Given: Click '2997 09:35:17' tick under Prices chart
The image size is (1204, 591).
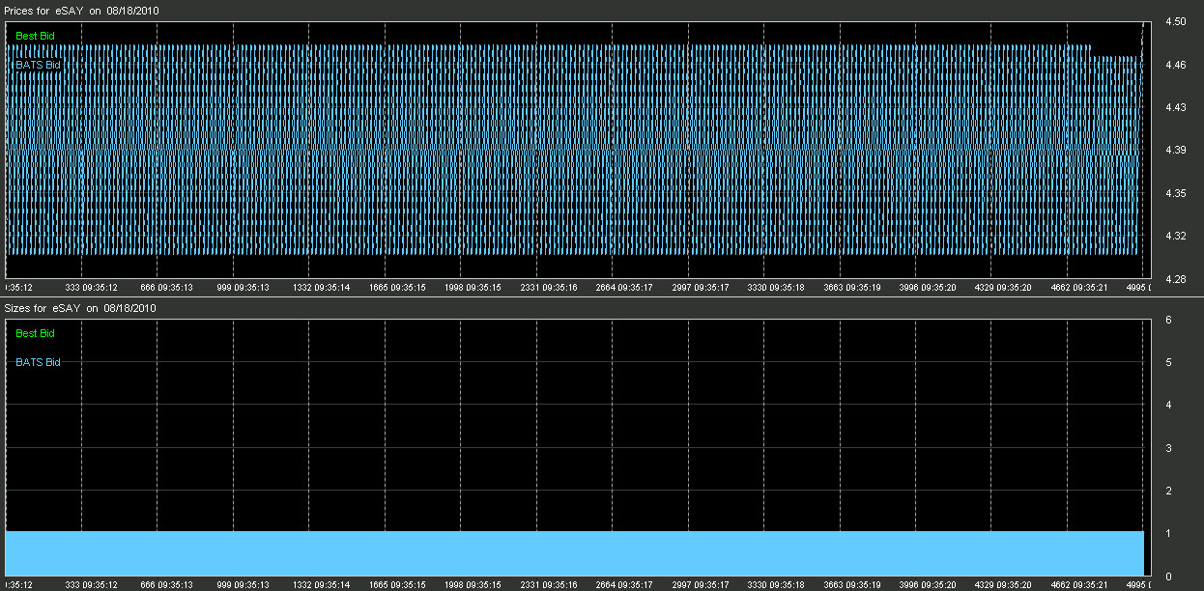Looking at the screenshot, I should (701, 287).
